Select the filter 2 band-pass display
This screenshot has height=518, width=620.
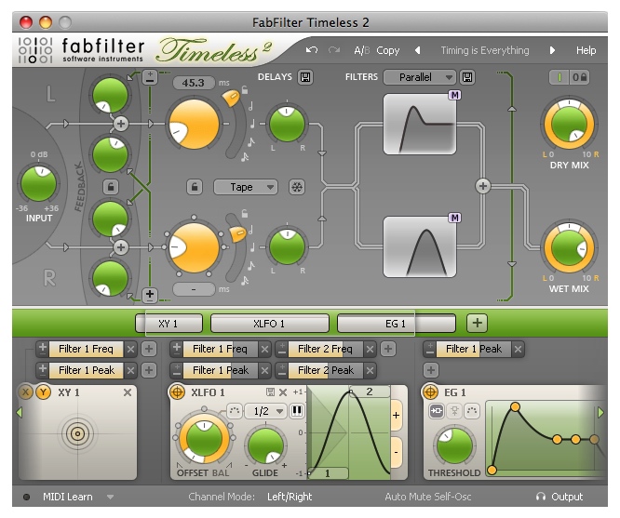point(420,247)
